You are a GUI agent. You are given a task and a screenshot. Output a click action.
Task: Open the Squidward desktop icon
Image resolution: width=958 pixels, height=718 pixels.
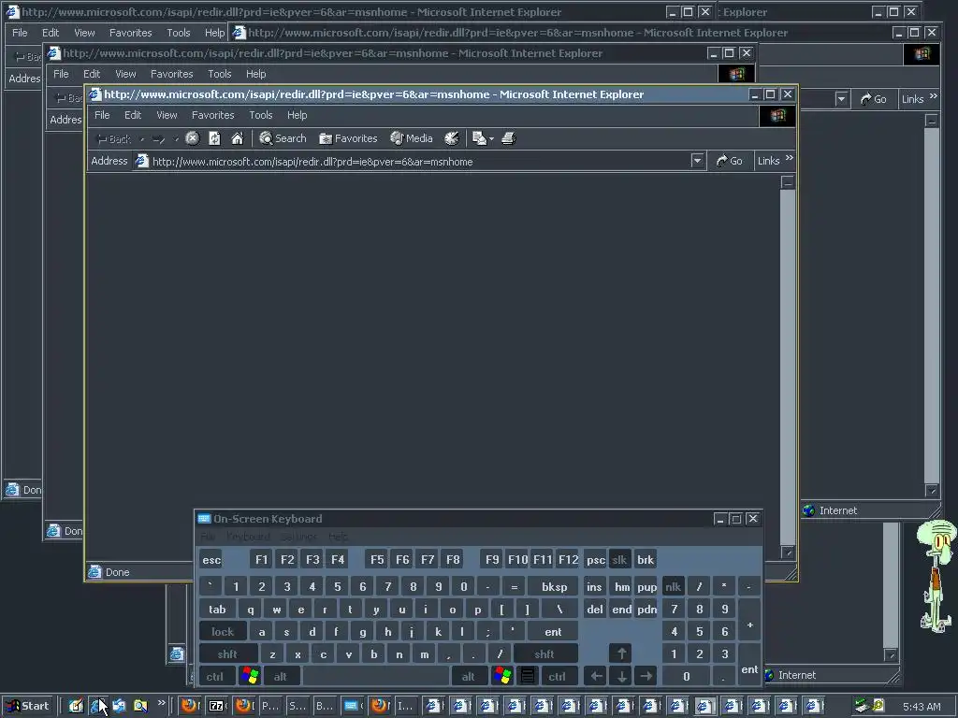point(936,577)
